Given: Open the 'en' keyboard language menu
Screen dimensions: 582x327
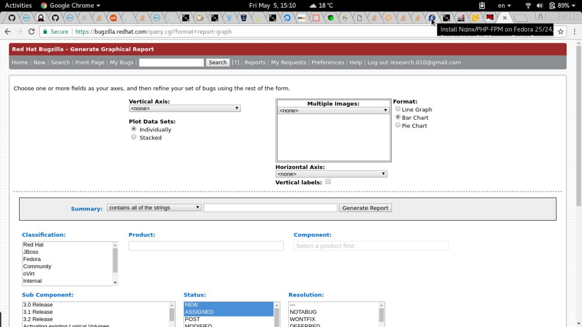Looking at the screenshot, I should pos(504,5).
